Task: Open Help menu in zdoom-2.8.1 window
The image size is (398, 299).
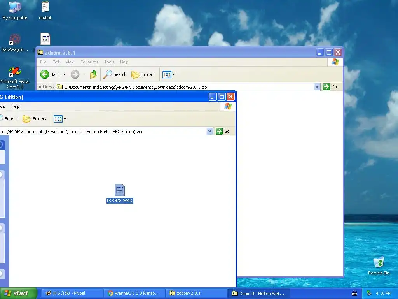Action: pos(124,62)
